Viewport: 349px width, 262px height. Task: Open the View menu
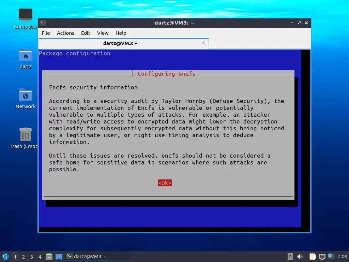pos(103,33)
